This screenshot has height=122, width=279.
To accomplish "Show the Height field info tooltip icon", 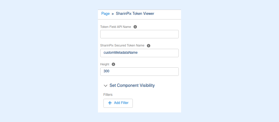I will [113, 64].
